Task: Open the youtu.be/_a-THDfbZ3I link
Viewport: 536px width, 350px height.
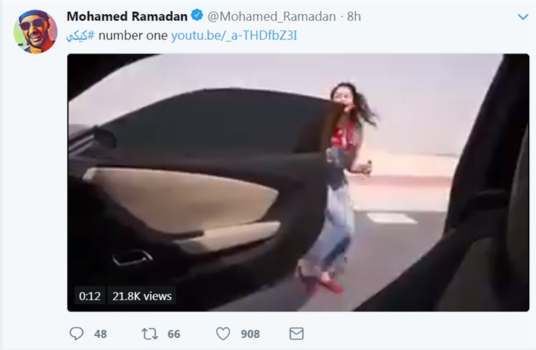Action: tap(234, 36)
